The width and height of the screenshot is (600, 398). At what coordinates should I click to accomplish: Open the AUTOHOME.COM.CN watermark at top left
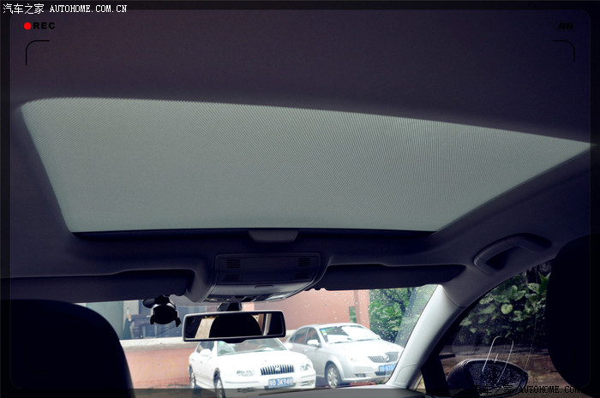(88, 8)
